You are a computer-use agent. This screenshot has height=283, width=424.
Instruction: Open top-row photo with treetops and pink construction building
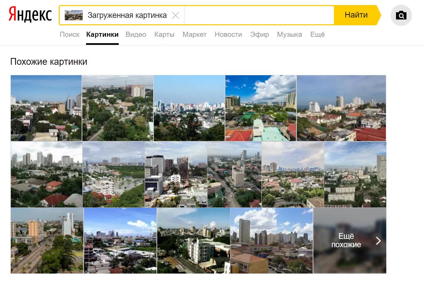(118, 108)
